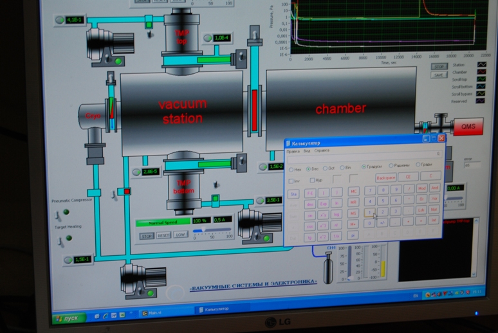This screenshot has height=333, width=498.
Task: Select the Hex radio button in Calculator
Action: (x=291, y=170)
